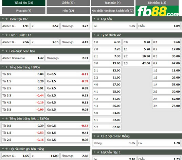Collapse the Toàn trận 1X2 section arrow
The image size is (182, 160).
coord(3,19)
